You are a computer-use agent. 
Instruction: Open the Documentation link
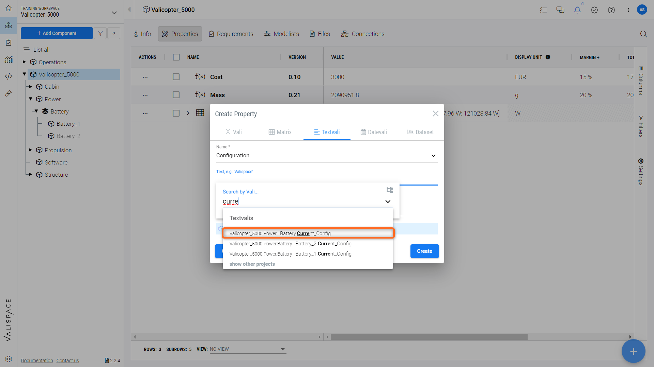pos(37,361)
